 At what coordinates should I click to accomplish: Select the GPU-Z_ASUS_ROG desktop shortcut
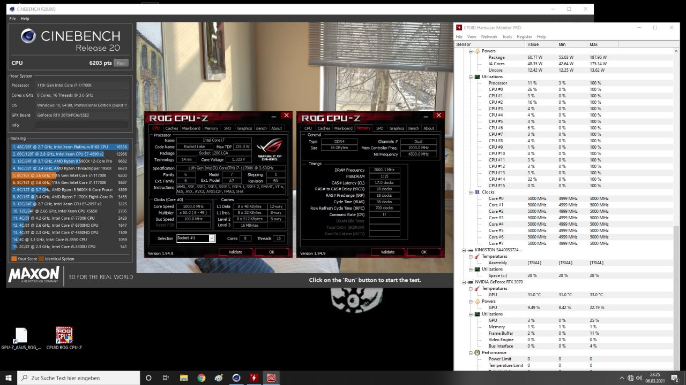click(21, 338)
